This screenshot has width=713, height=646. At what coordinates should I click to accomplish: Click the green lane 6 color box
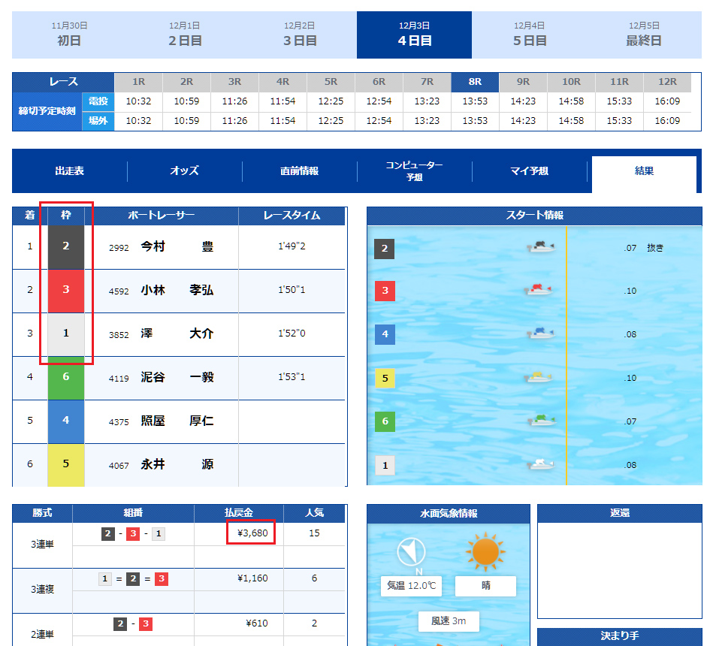point(66,377)
